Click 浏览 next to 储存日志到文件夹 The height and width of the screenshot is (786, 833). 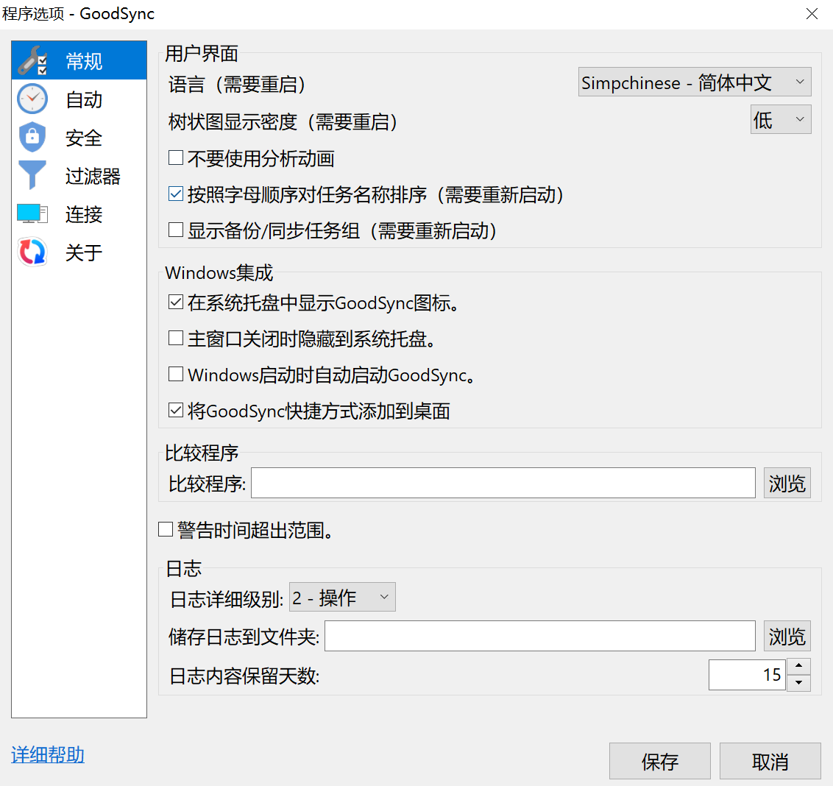(787, 636)
